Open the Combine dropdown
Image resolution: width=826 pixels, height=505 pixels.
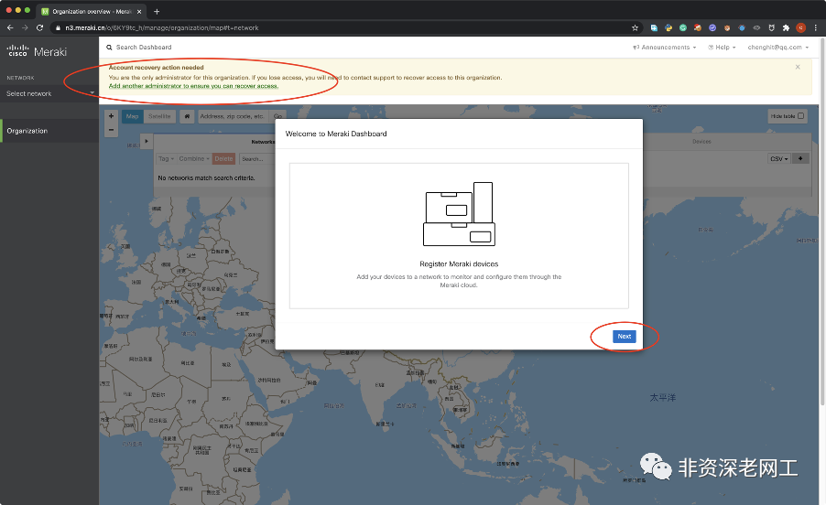pos(194,159)
